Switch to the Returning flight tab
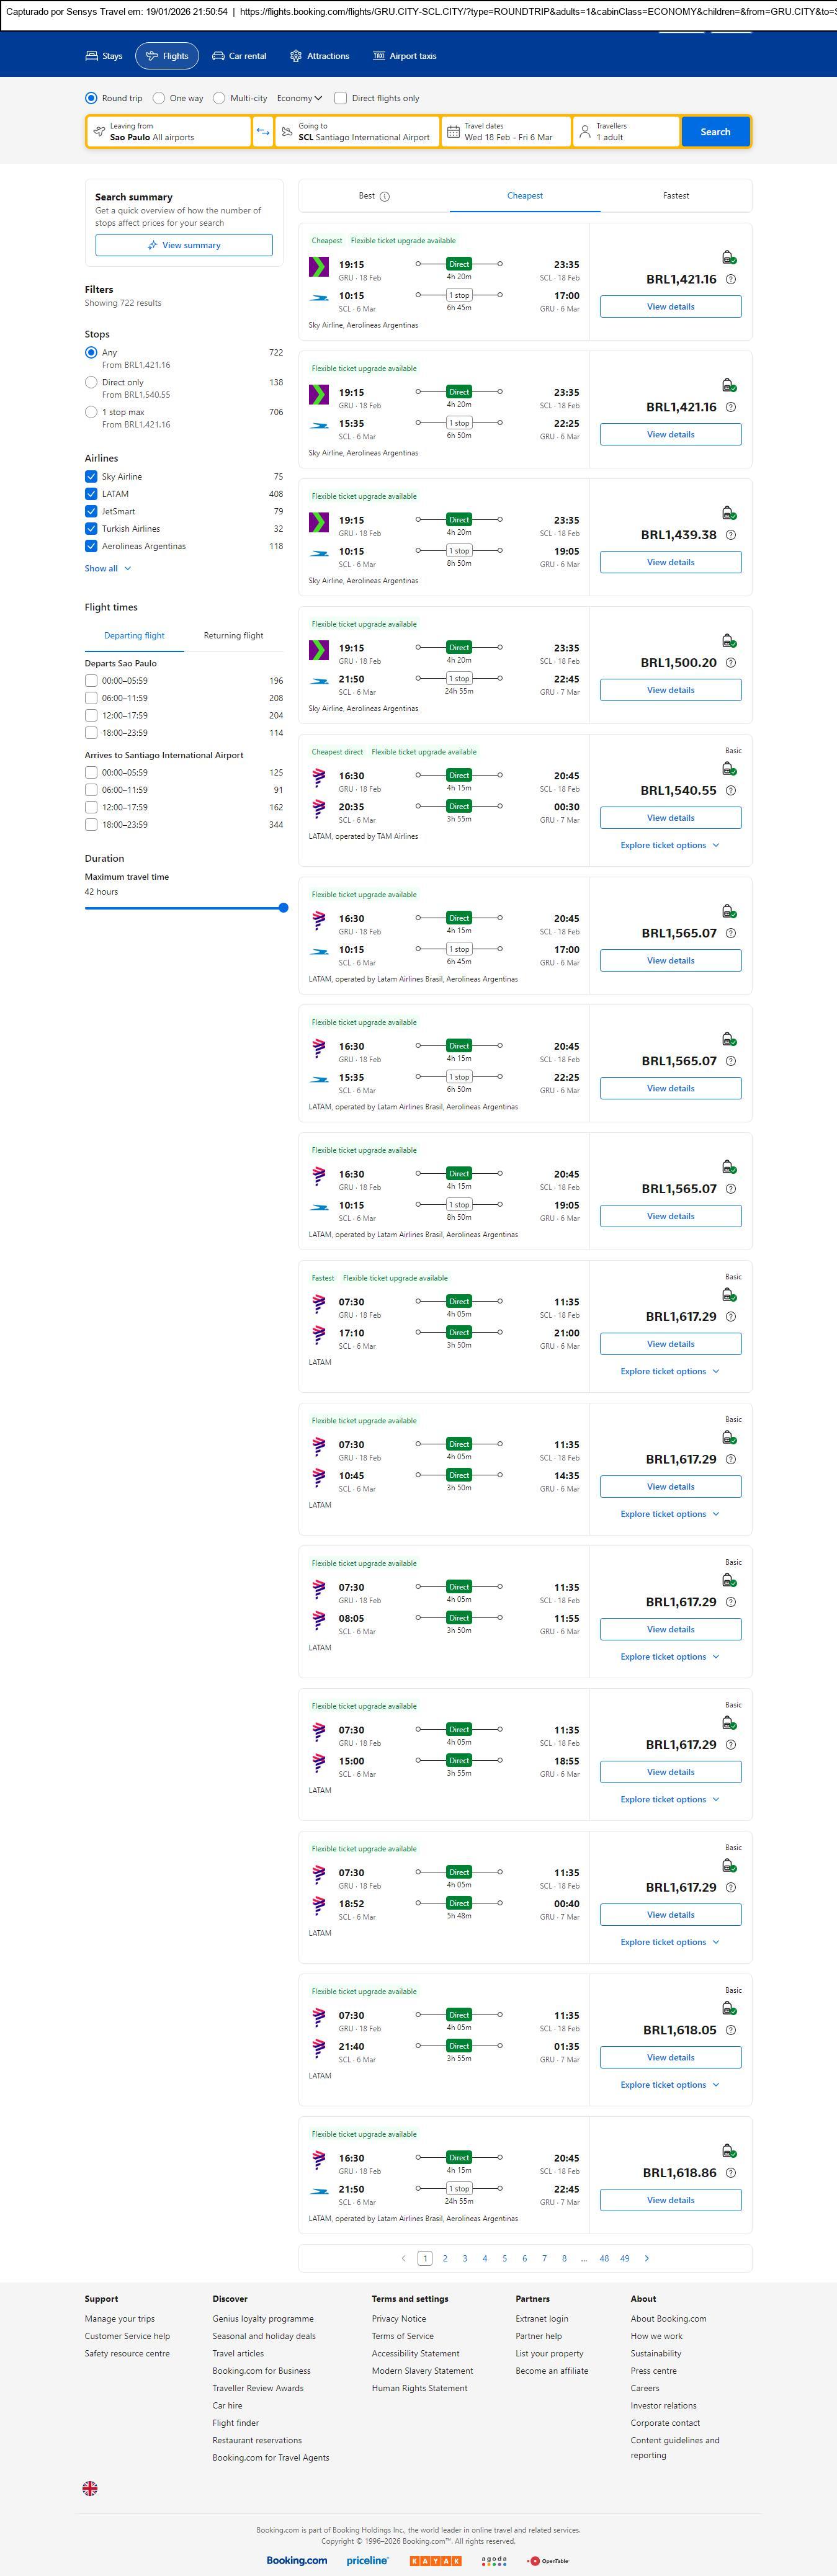The image size is (837, 2576). [233, 636]
